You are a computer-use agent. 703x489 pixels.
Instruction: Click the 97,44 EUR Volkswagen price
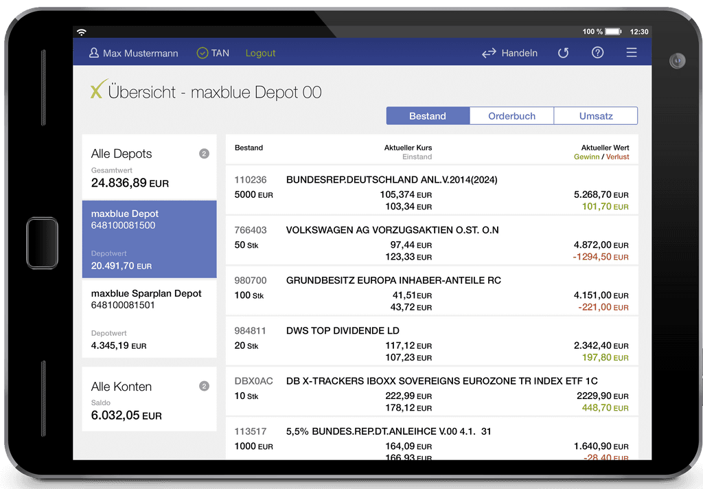411,244
